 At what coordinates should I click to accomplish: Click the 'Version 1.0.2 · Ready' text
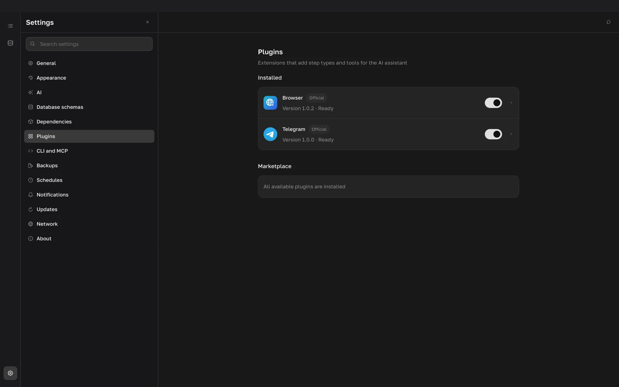coord(308,108)
